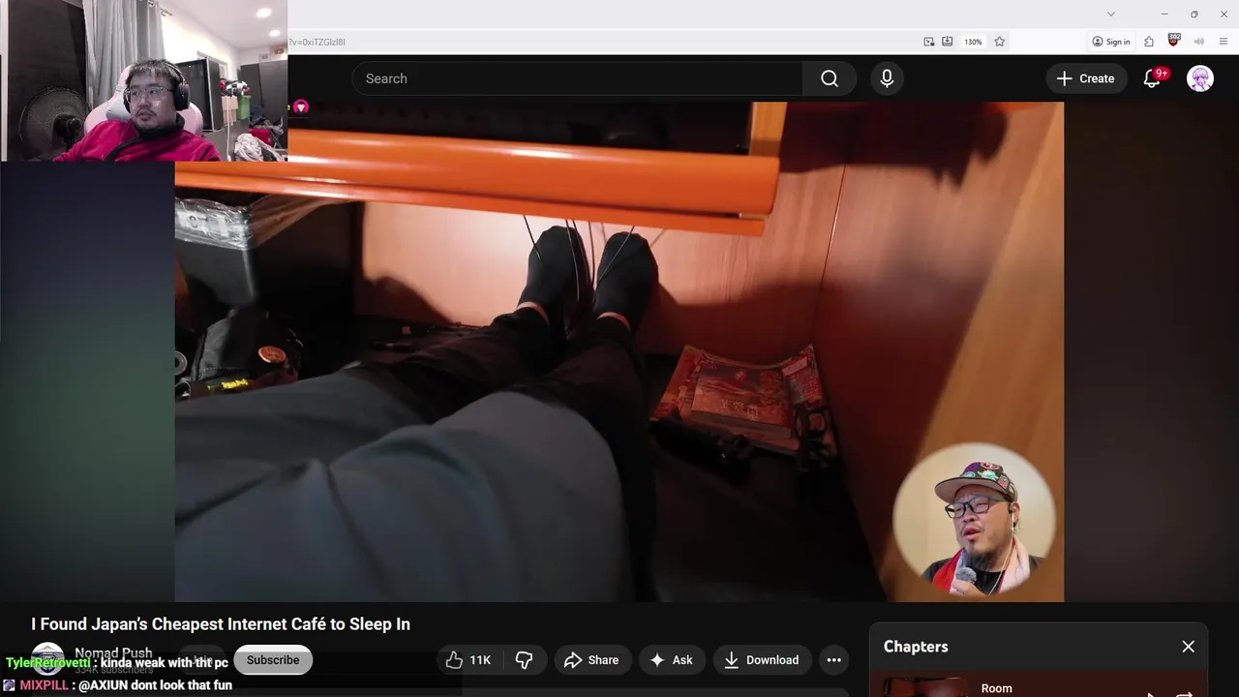The image size is (1239, 697).
Task: Open more actions ellipsis menu
Action: 833,660
